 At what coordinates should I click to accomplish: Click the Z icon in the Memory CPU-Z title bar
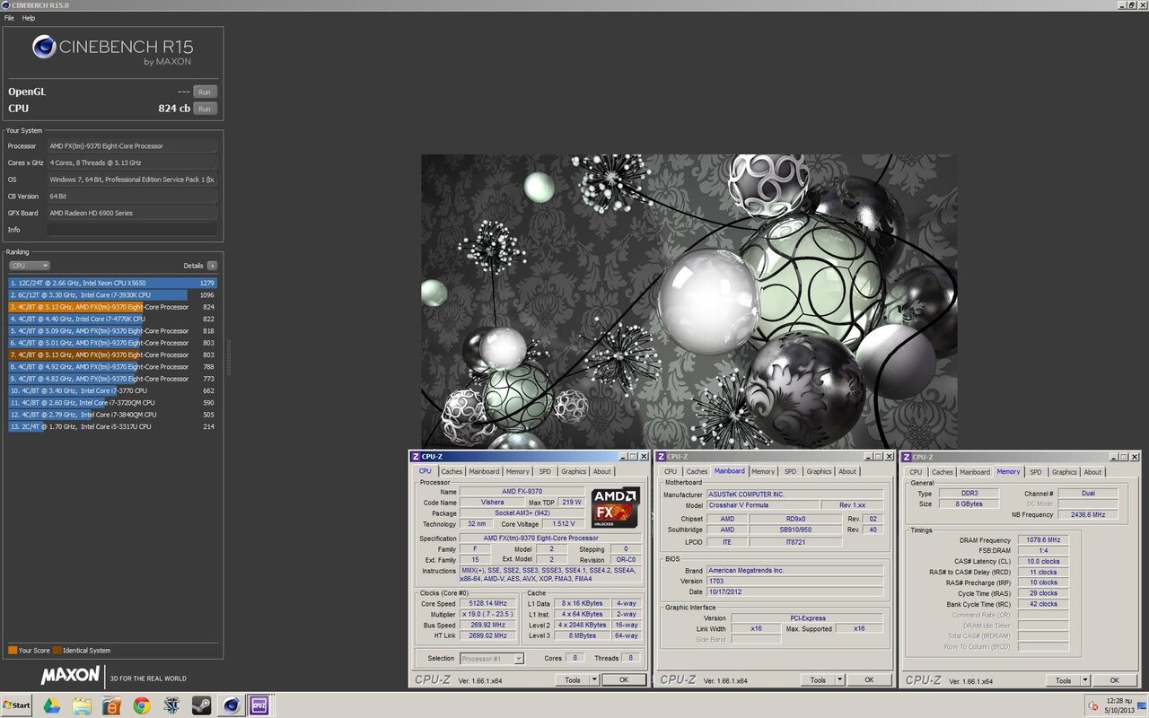point(907,457)
